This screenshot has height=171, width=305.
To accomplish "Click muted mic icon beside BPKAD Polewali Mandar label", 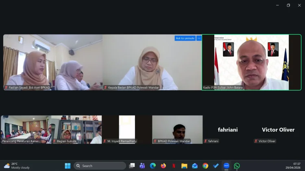I will click(155, 141).
